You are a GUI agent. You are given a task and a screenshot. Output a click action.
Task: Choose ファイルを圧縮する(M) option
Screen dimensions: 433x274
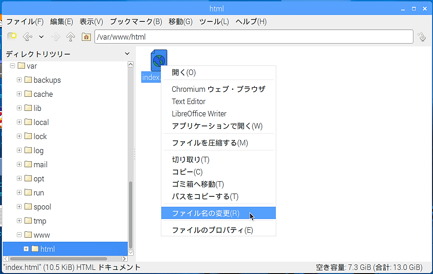click(x=219, y=143)
